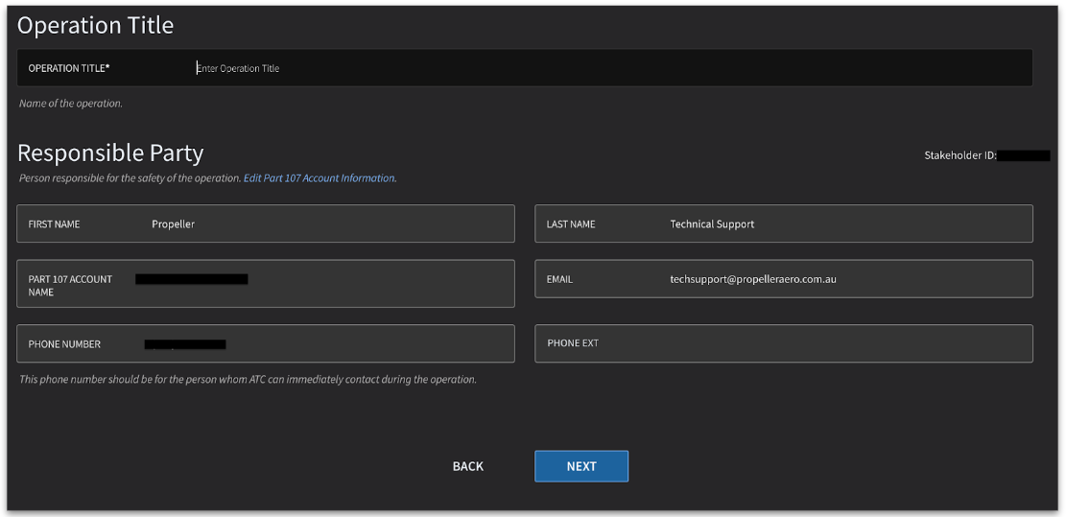Select the 'Technical Support' last name value

click(712, 224)
